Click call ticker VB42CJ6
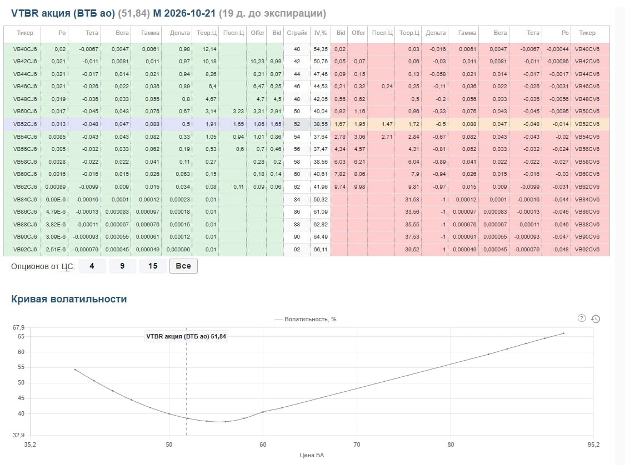The image size is (625, 465). pos(25,61)
